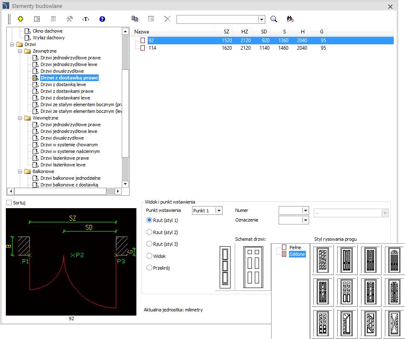Click the G column header
The height and width of the screenshot is (339, 405).
point(318,31)
